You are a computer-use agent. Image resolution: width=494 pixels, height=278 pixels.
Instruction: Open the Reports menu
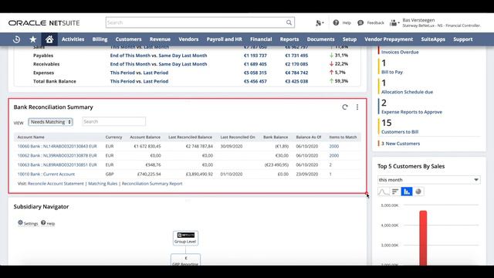click(289, 39)
